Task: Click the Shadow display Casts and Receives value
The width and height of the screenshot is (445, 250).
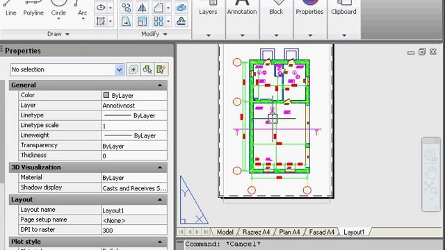Action: coord(134,188)
